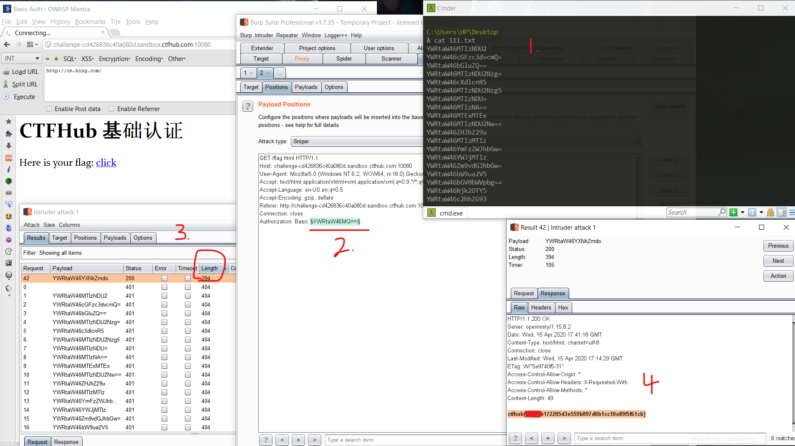The image size is (795, 446).
Task: Follow the click flag link
Action: click(x=106, y=162)
